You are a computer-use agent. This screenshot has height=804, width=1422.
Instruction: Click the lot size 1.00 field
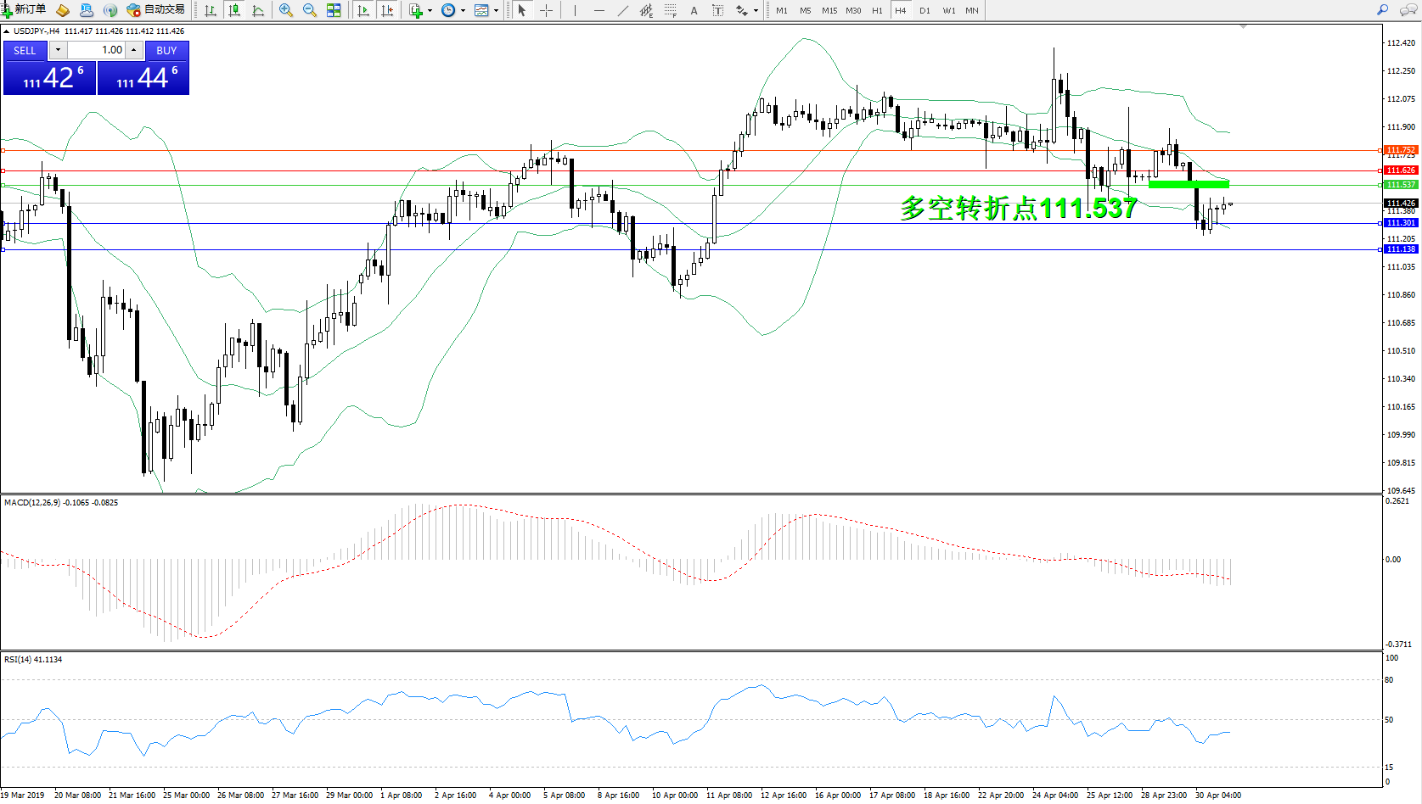[97, 50]
